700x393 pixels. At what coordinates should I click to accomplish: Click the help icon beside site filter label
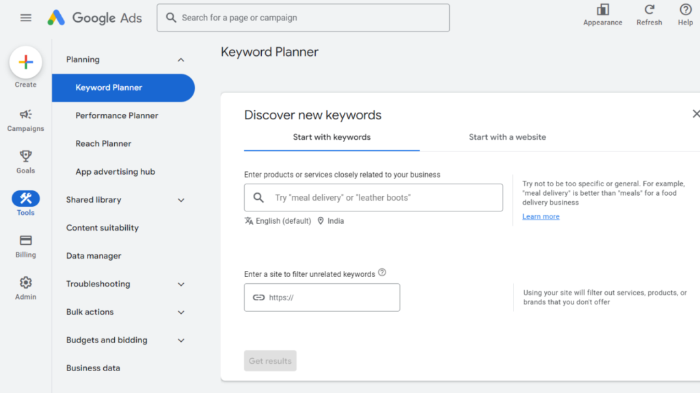[382, 273]
